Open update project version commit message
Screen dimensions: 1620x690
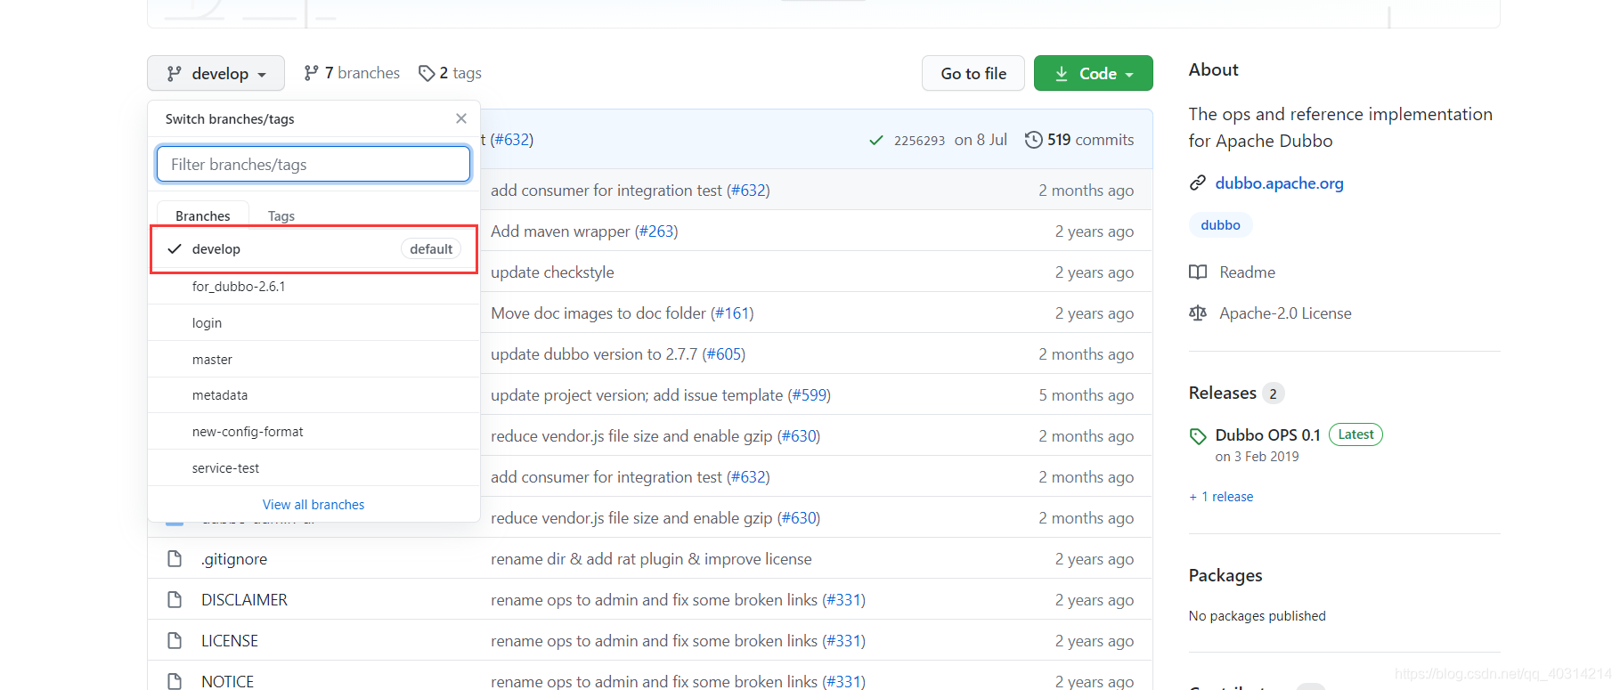pos(637,395)
